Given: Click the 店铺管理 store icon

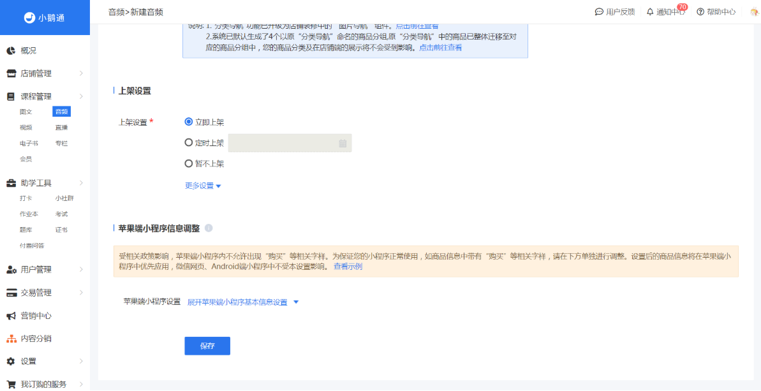Looking at the screenshot, I should (11, 74).
